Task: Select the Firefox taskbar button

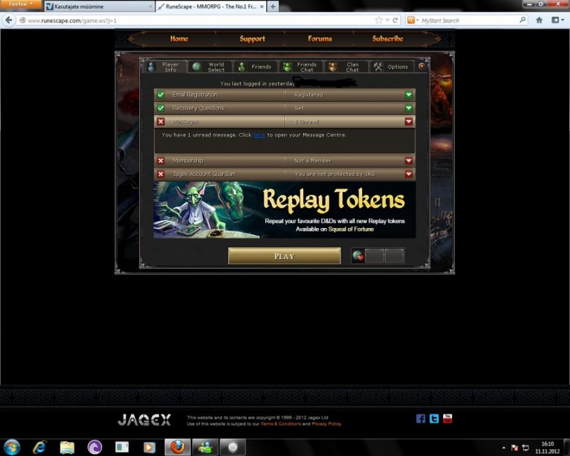Action: 177,447
